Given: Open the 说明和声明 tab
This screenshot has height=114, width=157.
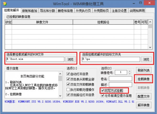Looking at the screenshot, I should (137, 11).
